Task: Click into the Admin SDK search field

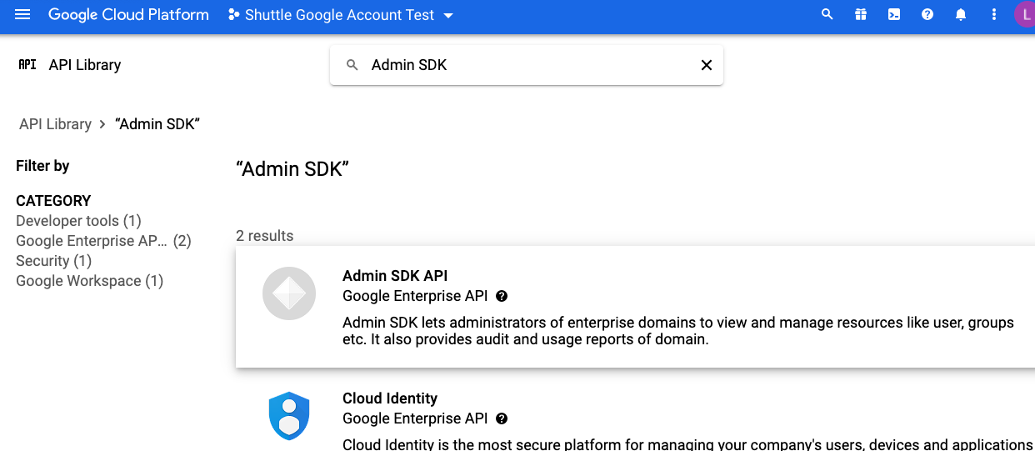Action: click(527, 65)
